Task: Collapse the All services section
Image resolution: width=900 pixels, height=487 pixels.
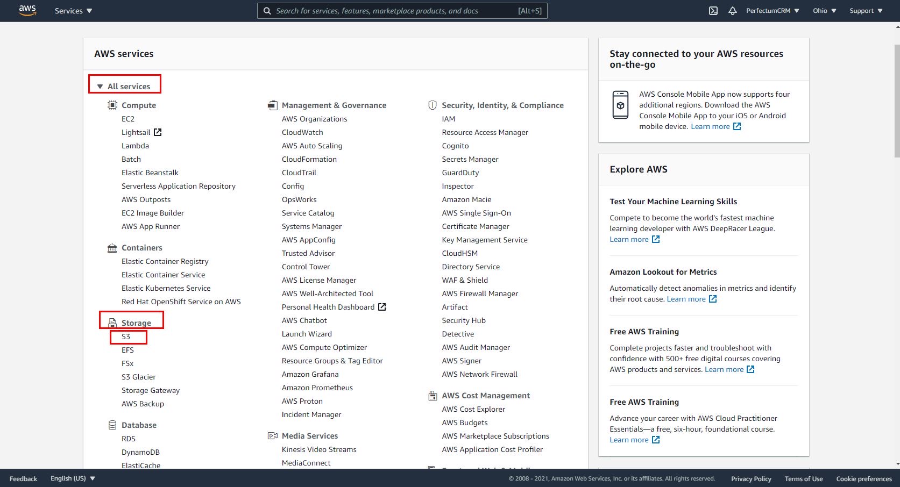Action: pos(124,87)
